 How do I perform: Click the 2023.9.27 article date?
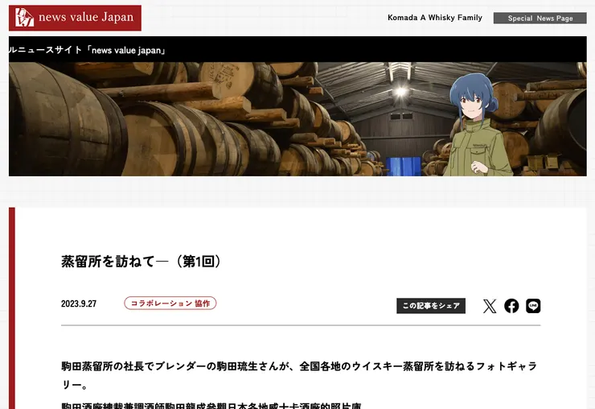point(79,304)
